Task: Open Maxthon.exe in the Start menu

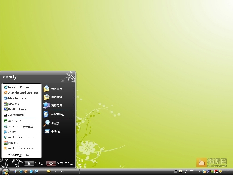Action: 15,98
